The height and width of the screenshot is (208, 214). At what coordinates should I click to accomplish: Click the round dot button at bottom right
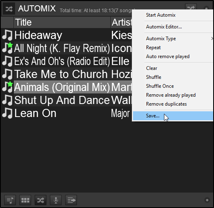pos(207,200)
